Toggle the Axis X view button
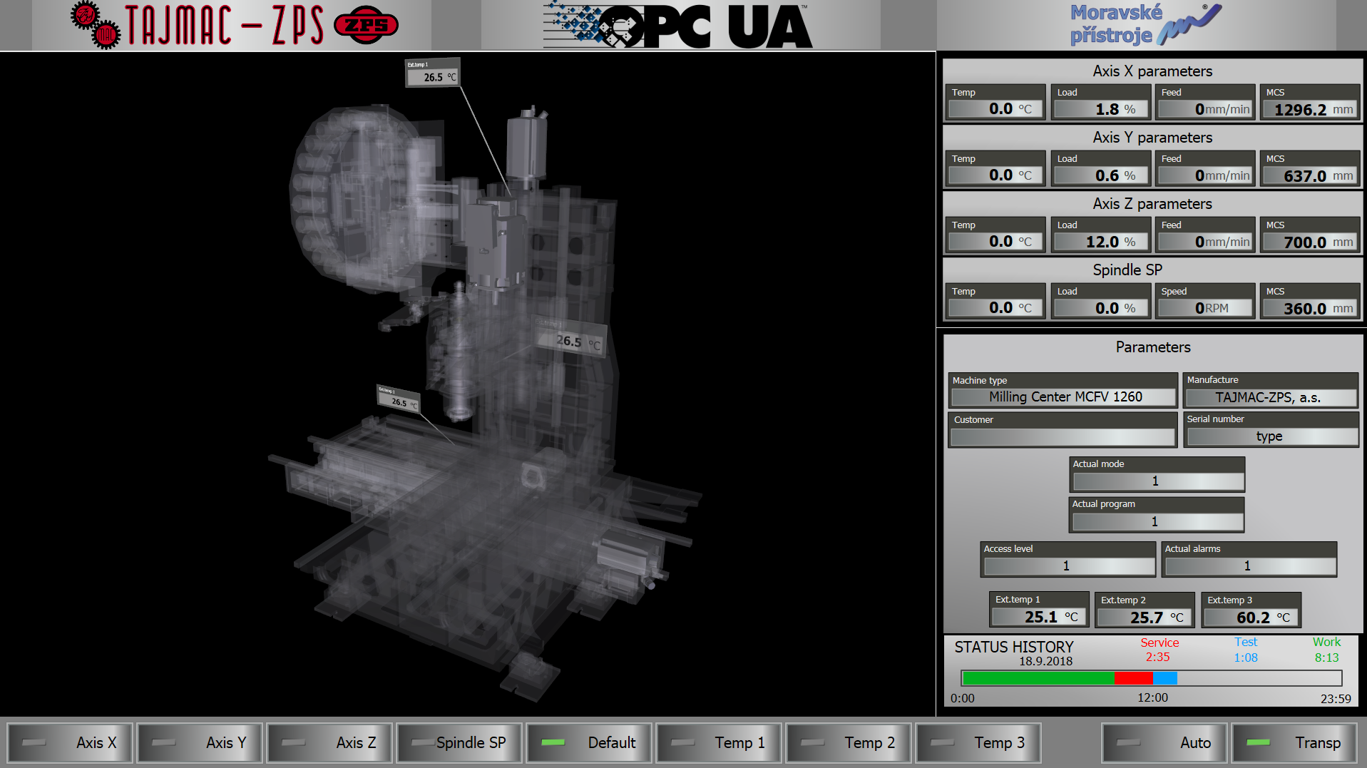Image resolution: width=1367 pixels, height=768 pixels. tap(70, 743)
